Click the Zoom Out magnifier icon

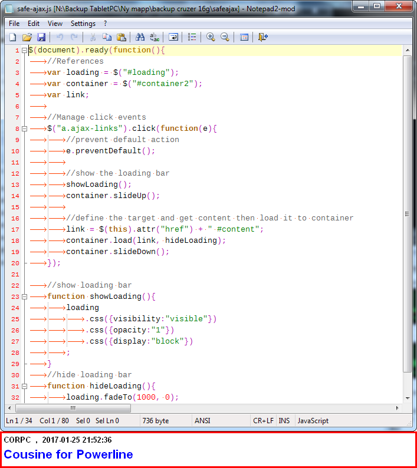pos(225,37)
